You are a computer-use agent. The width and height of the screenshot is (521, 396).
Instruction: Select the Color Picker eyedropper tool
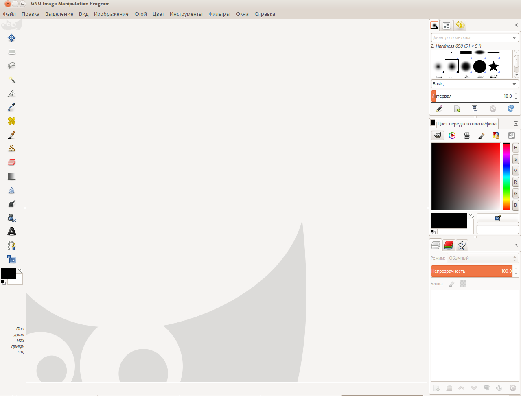coord(12,107)
